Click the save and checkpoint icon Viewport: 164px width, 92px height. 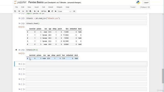pyautogui.click(x=15, y=11)
